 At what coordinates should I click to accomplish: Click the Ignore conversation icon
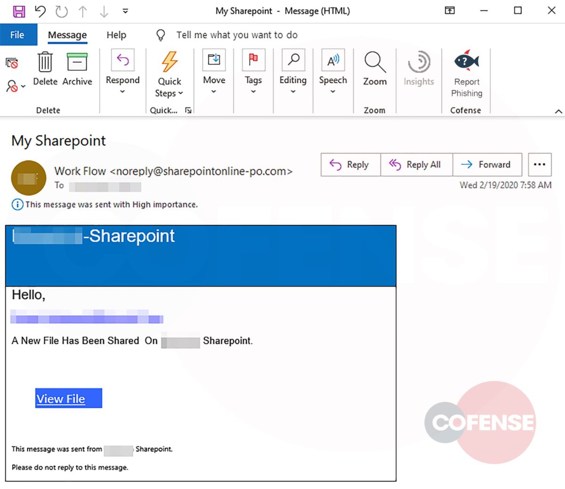point(12,63)
